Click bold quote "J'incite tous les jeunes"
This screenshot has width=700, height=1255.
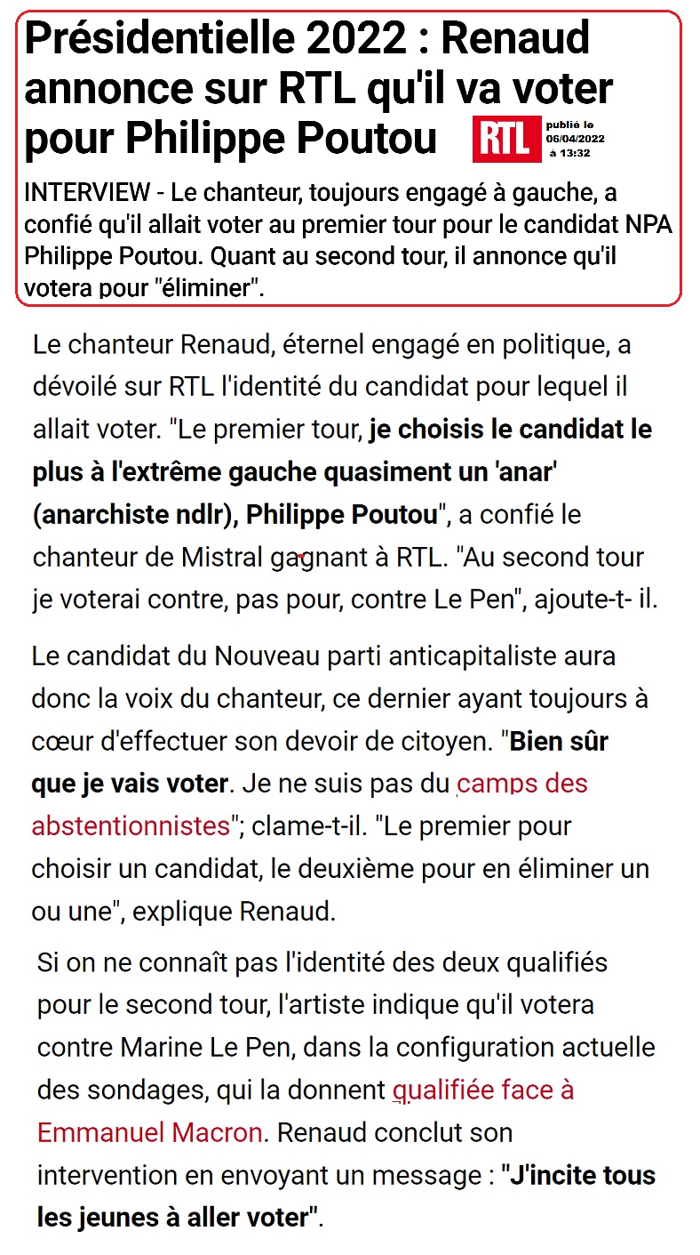(x=579, y=1175)
